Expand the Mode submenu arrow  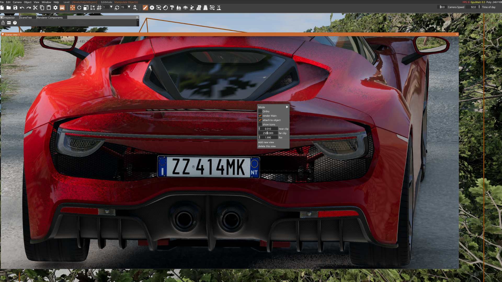pos(287,107)
